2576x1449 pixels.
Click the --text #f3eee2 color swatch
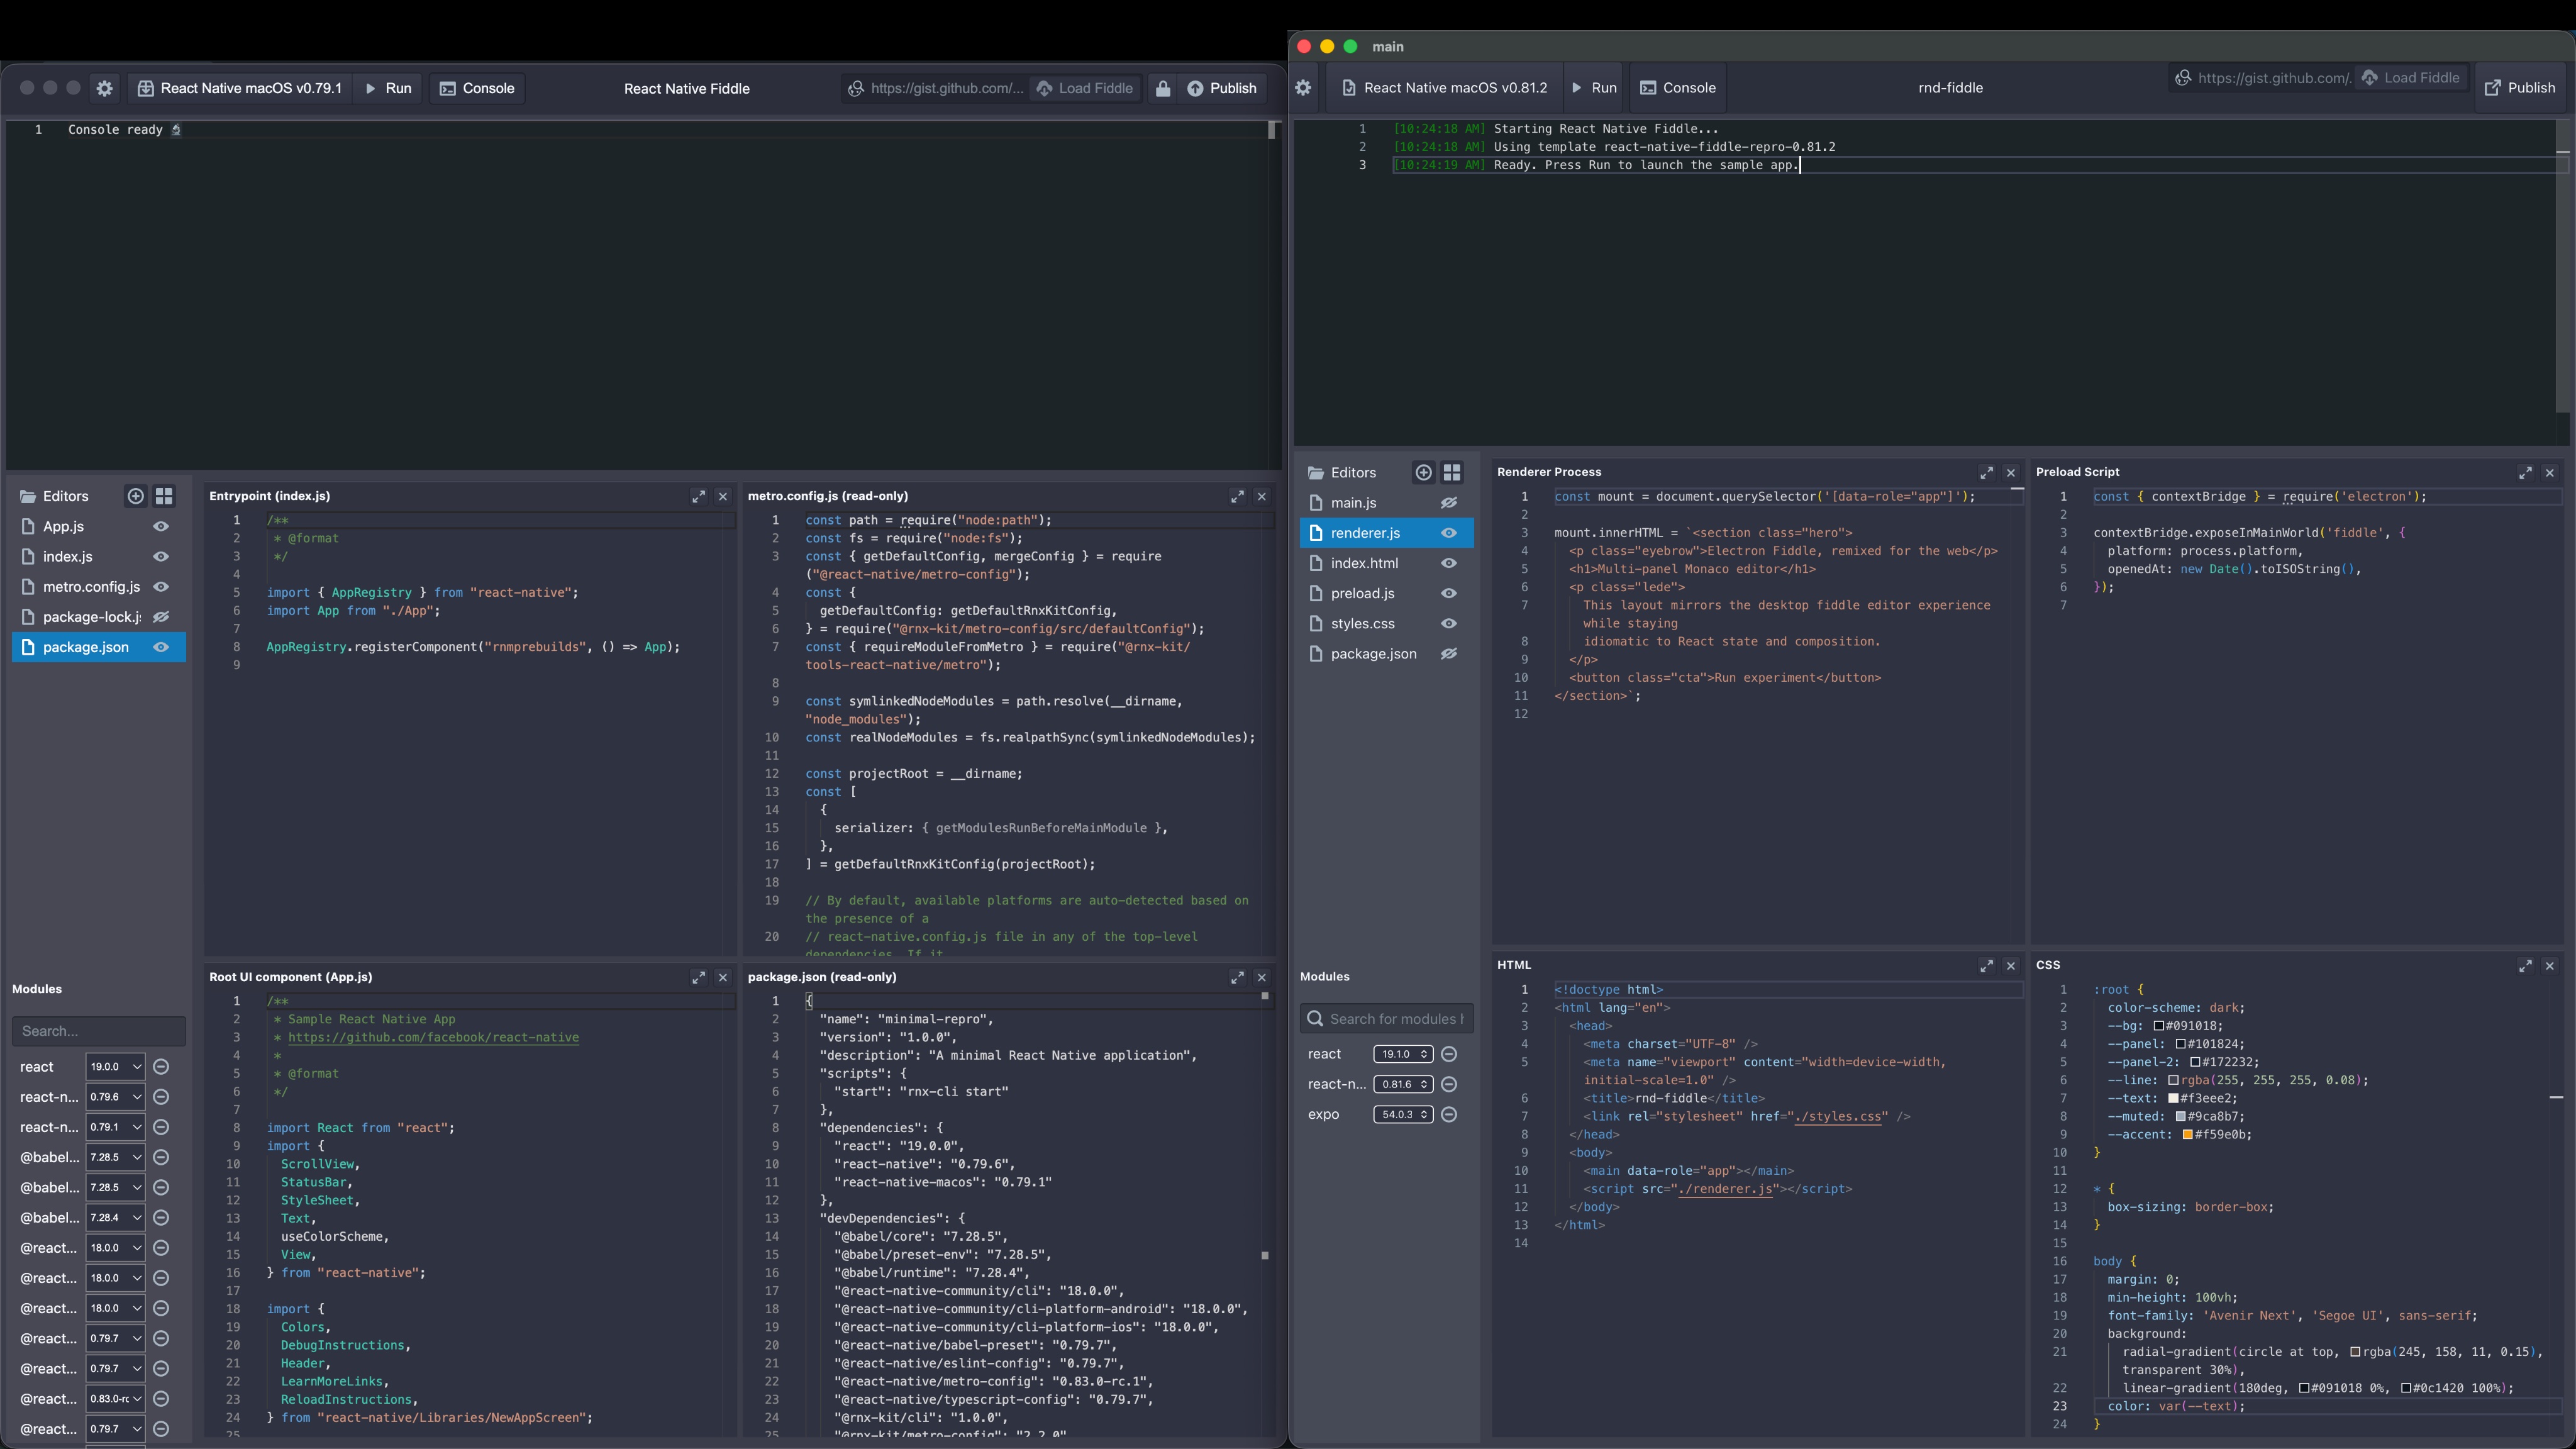coord(2173,1098)
